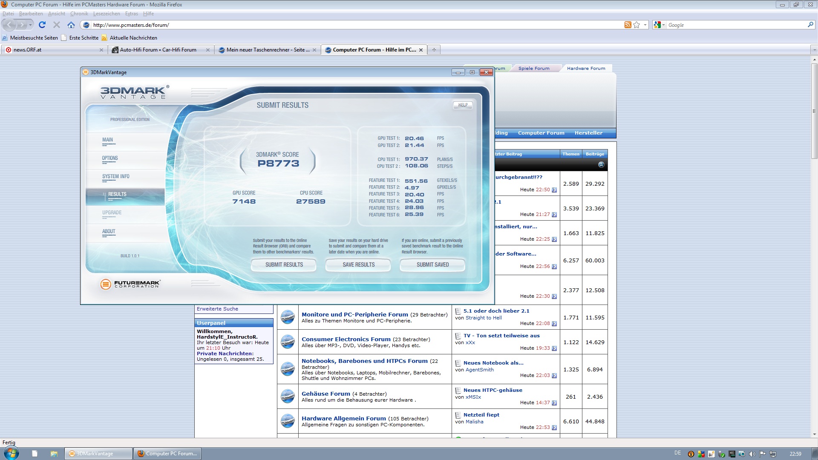Open Meistbesuchte Seiten bookmark folder

pyautogui.click(x=30, y=38)
